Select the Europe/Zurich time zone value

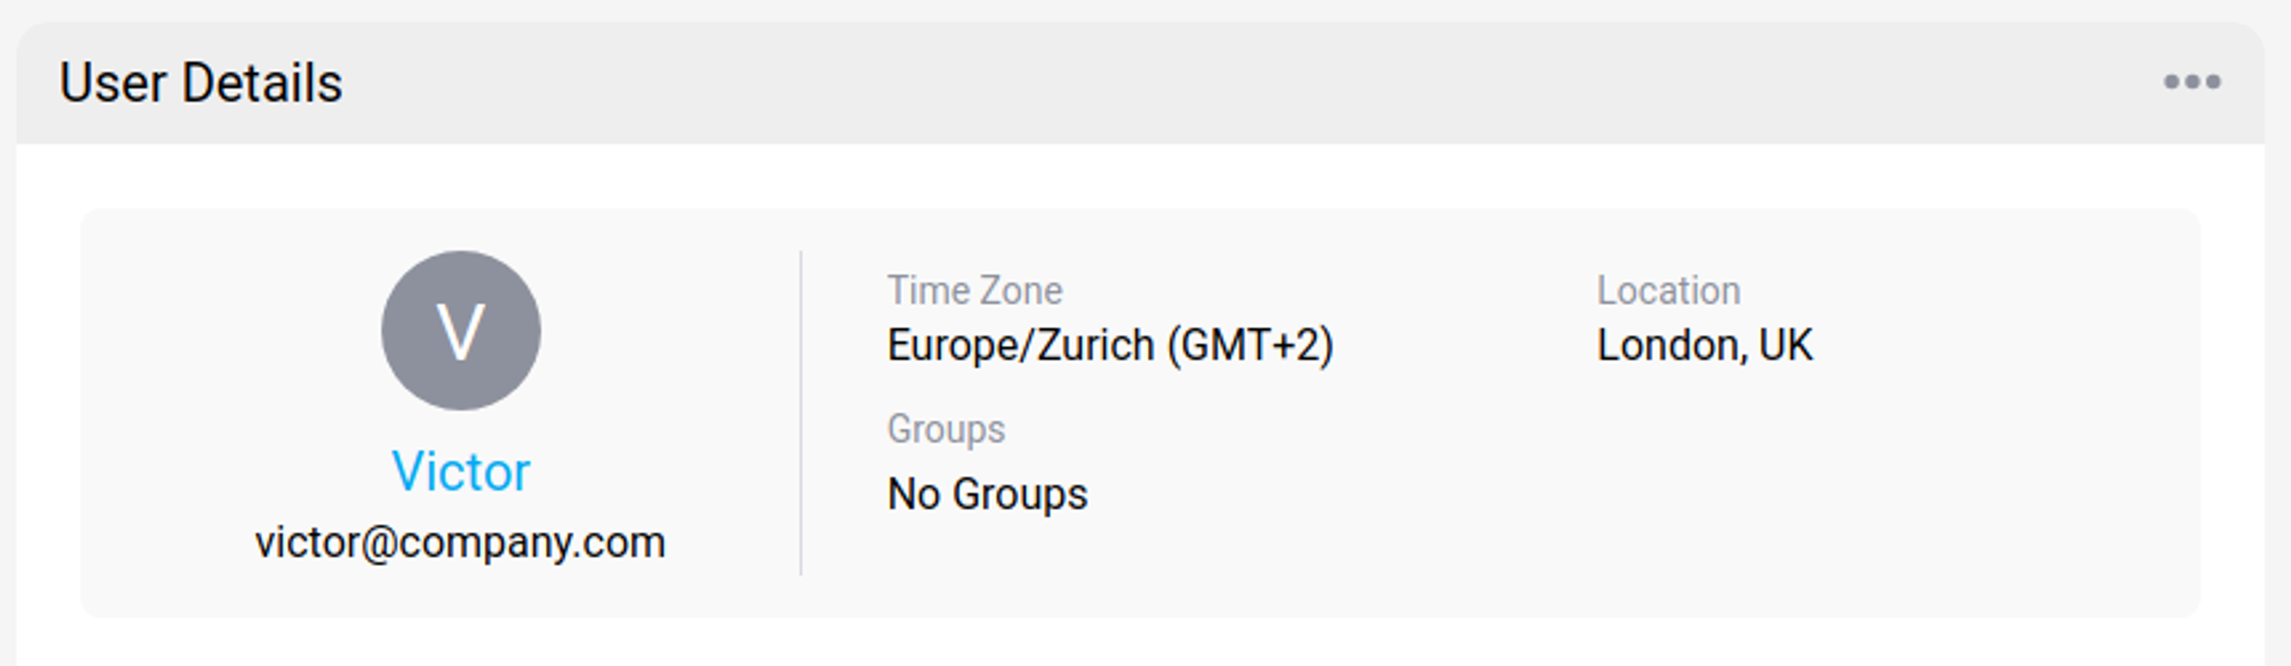1110,345
